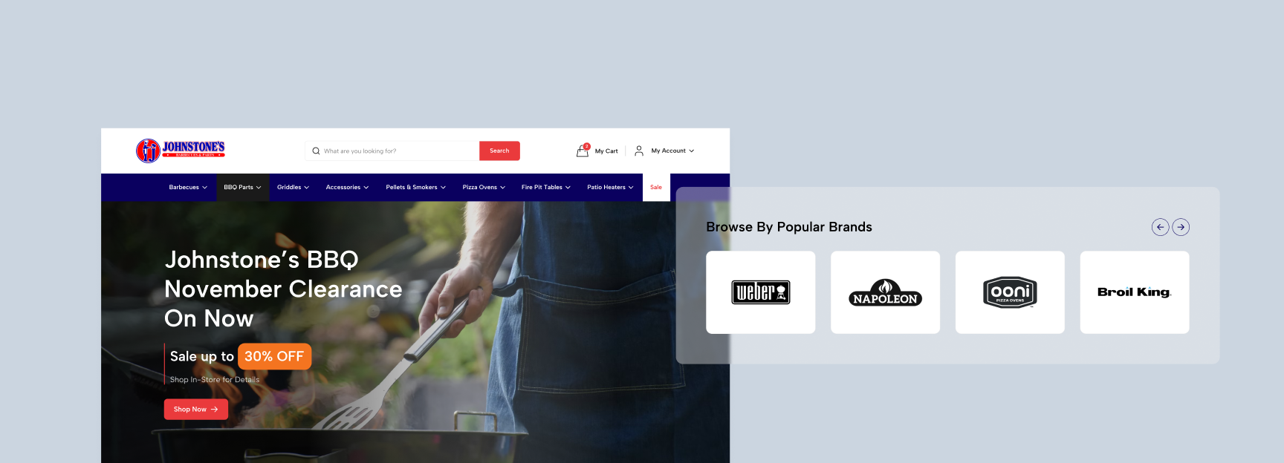This screenshot has width=1284, height=463.
Task: Click the user account person icon
Action: [639, 151]
